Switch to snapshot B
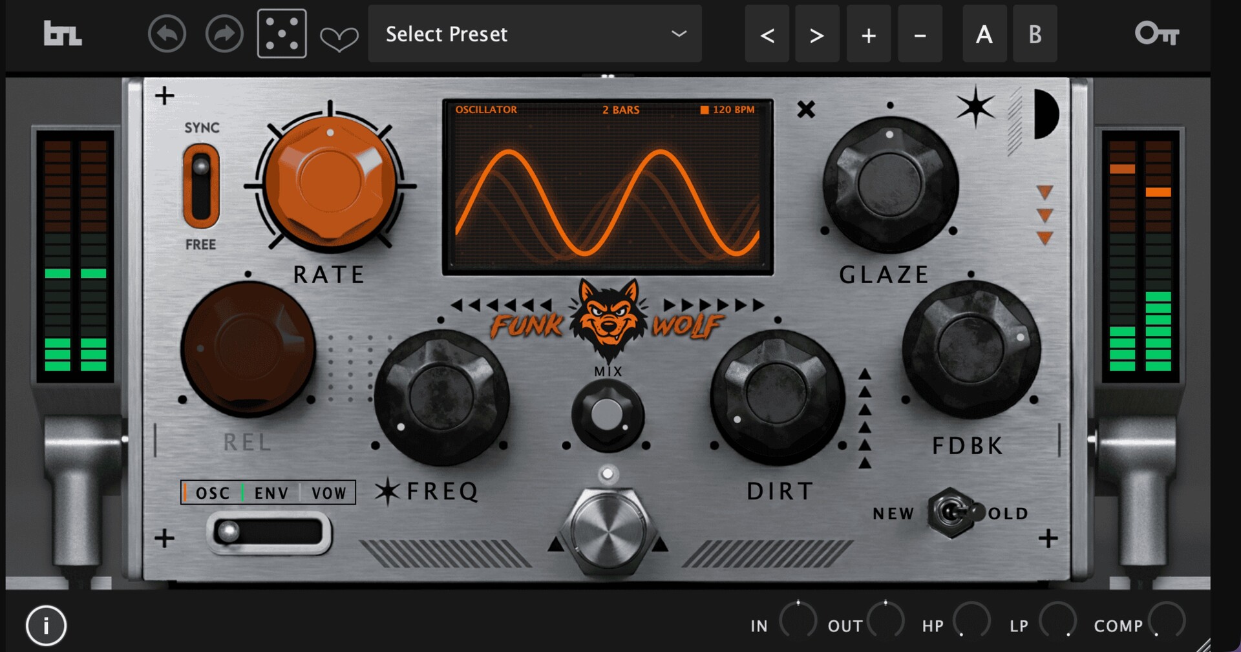 click(x=1035, y=34)
